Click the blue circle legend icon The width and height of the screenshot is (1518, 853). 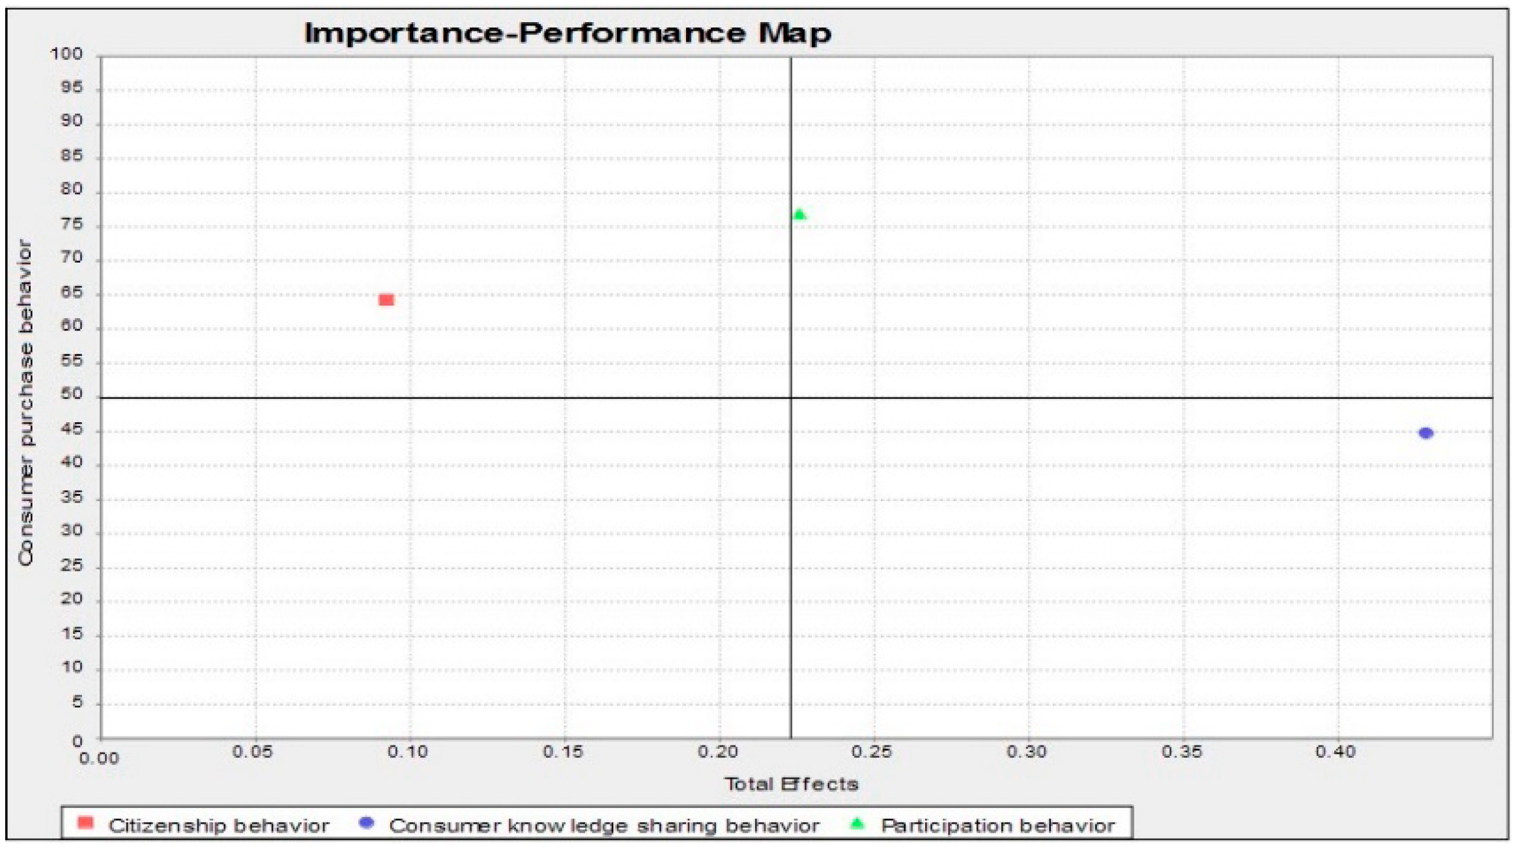tap(366, 823)
